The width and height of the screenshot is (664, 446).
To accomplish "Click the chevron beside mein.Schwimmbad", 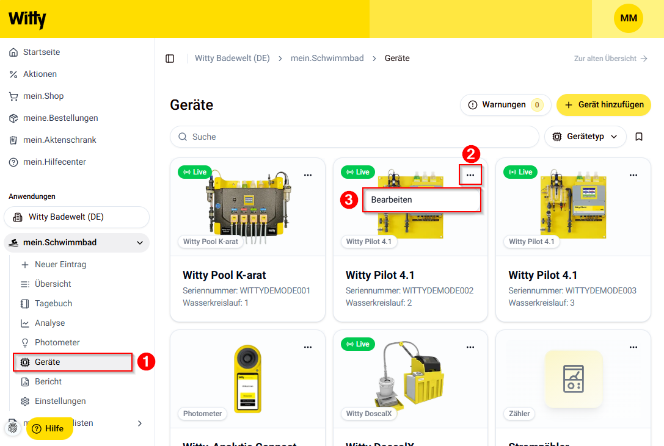I will tap(140, 243).
